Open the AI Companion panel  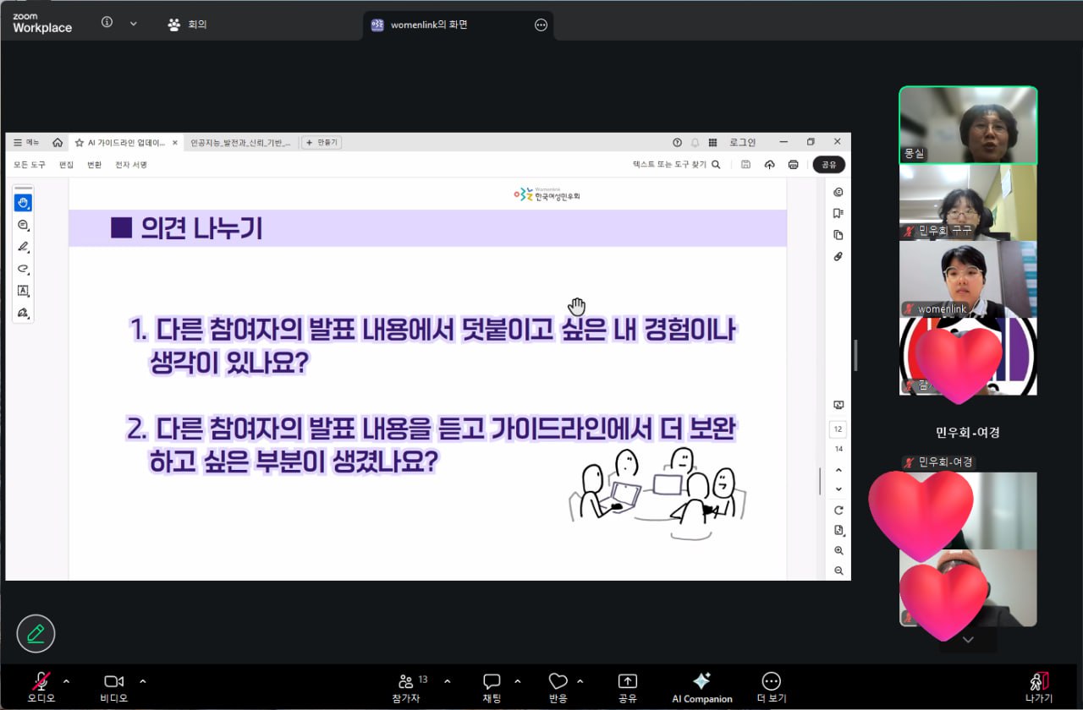pyautogui.click(x=702, y=687)
